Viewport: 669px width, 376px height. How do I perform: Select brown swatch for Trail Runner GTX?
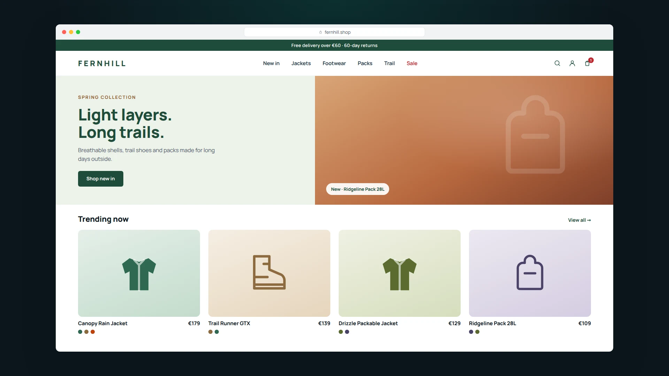point(210,332)
